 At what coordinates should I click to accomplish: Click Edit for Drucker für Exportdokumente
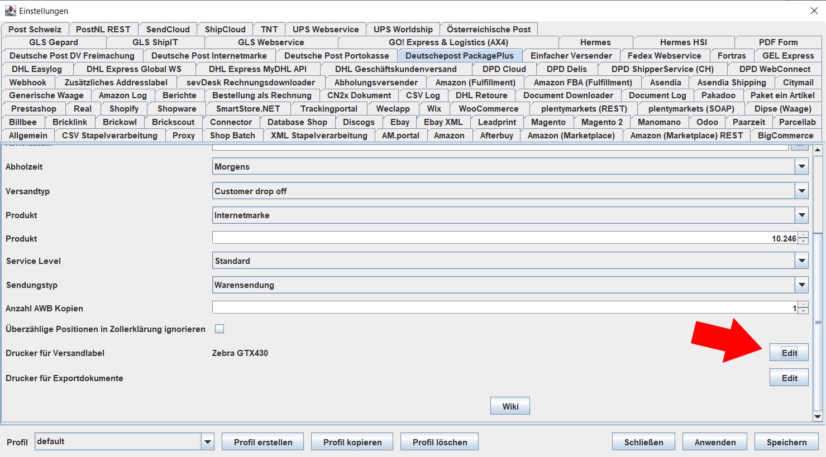789,378
